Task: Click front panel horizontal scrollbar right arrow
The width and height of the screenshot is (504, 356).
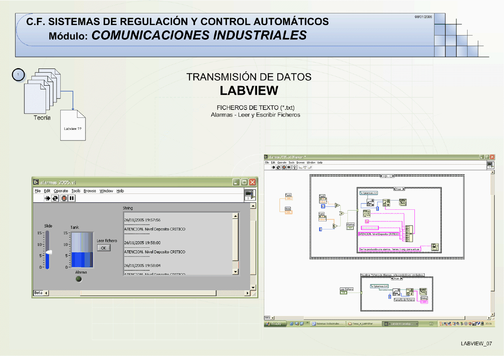Action: click(x=247, y=293)
